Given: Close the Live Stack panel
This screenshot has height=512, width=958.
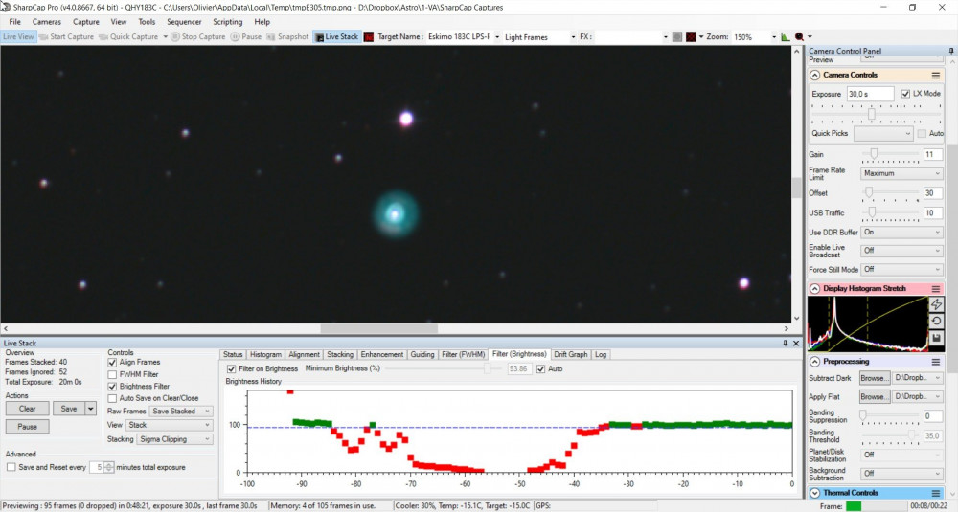Looking at the screenshot, I should click(796, 343).
